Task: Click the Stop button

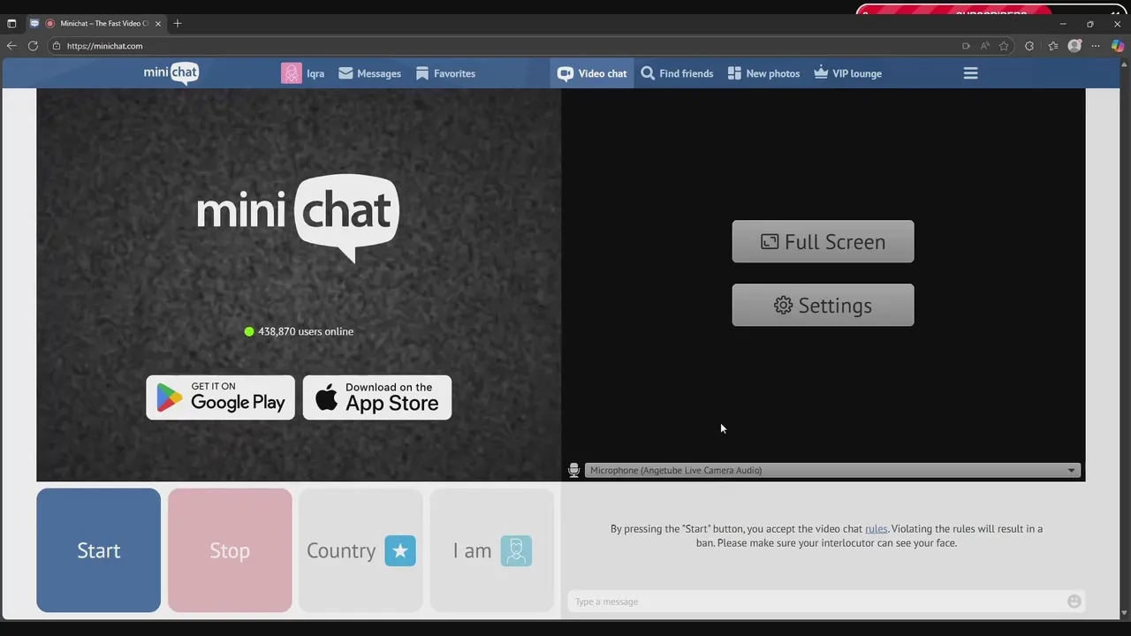Action: click(230, 550)
